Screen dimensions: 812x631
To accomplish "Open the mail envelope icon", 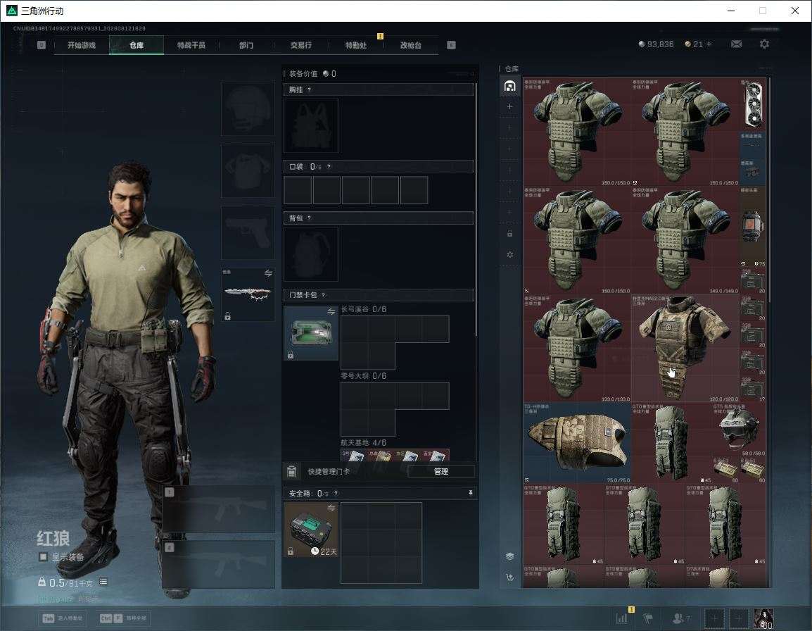I will (736, 44).
